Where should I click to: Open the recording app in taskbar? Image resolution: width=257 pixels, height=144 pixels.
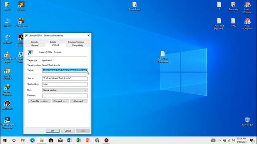tap(106, 140)
